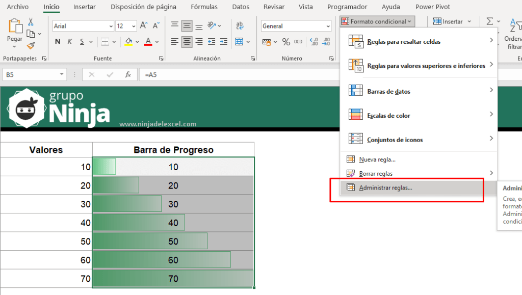
Task: Switch to the Fórmulas tab
Action: point(204,7)
